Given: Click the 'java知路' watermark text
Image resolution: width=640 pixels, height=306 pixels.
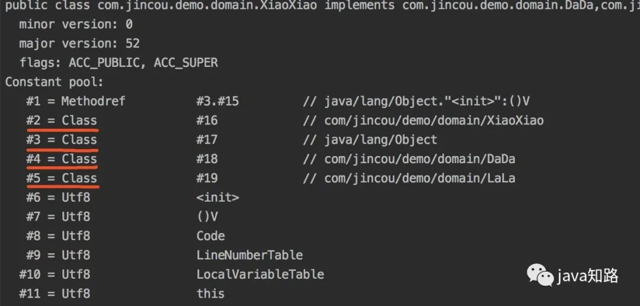Looking at the screenshot, I should pyautogui.click(x=587, y=276).
